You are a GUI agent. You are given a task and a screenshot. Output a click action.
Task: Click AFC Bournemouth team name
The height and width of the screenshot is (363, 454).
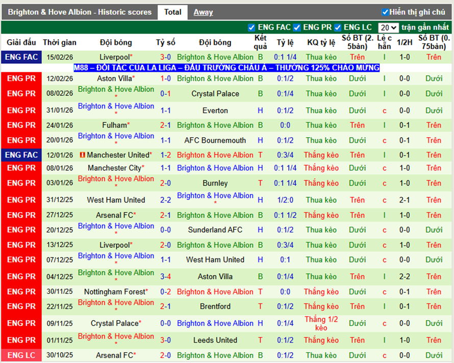point(215,140)
